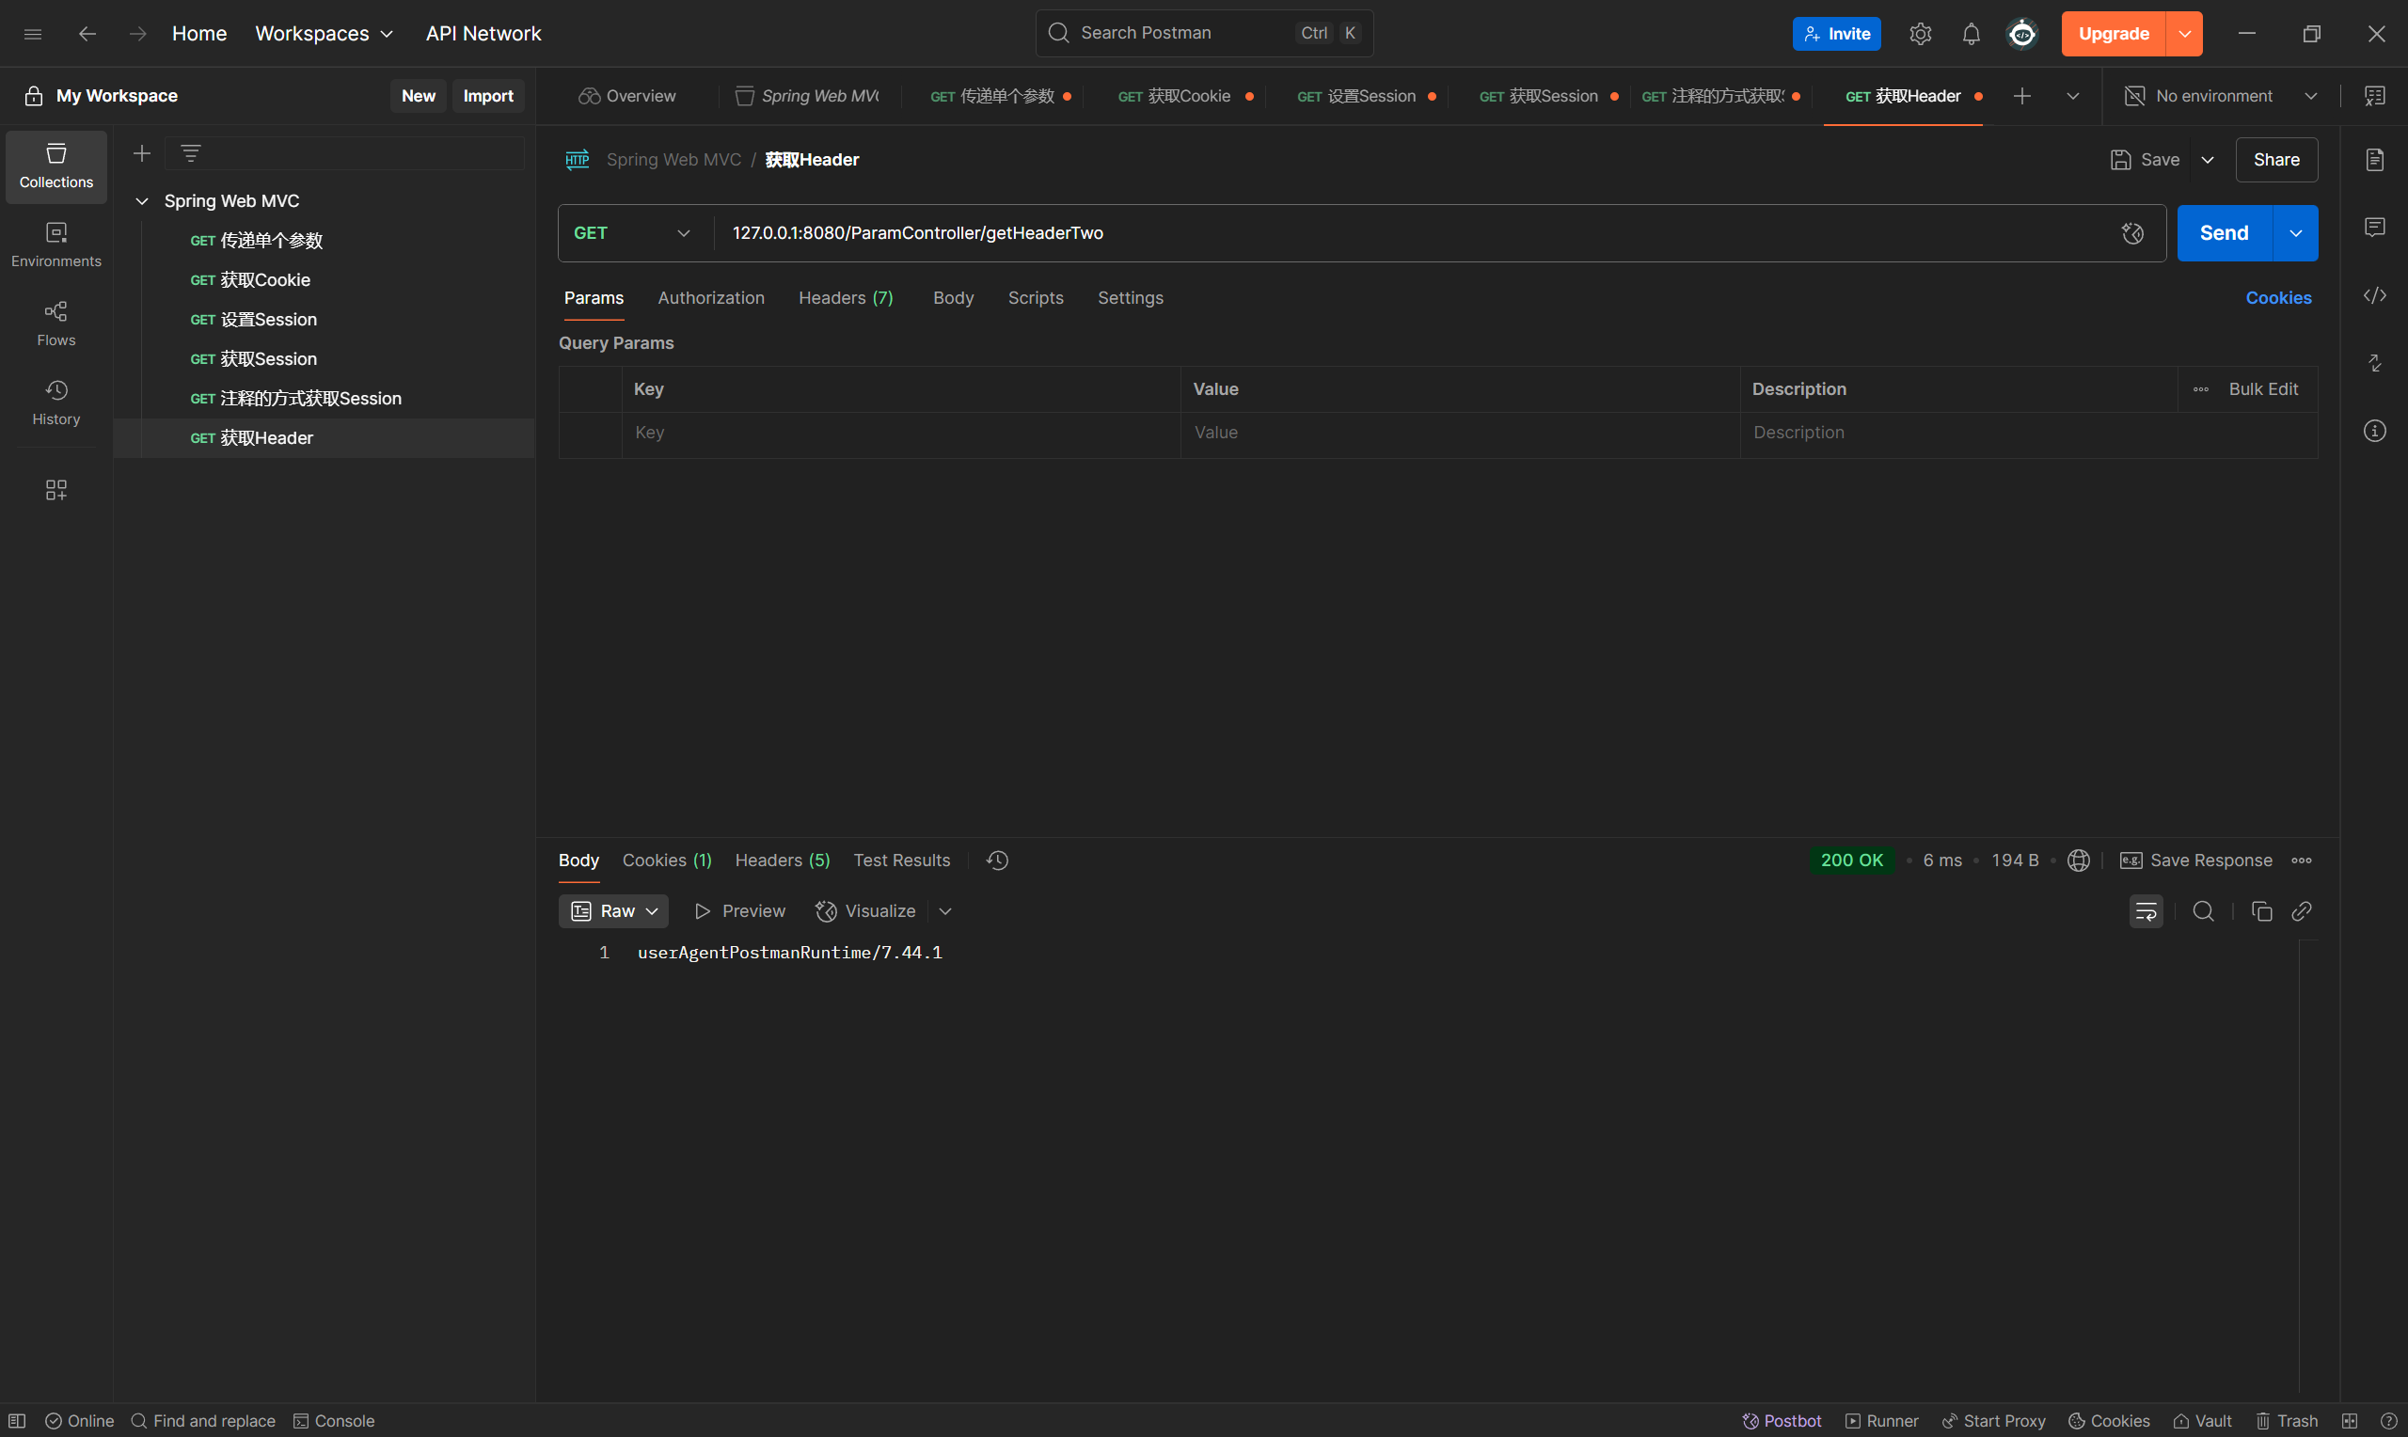Viewport: 2408px width, 1437px height.
Task: Switch to the request Headers (7) tab
Action: (846, 298)
